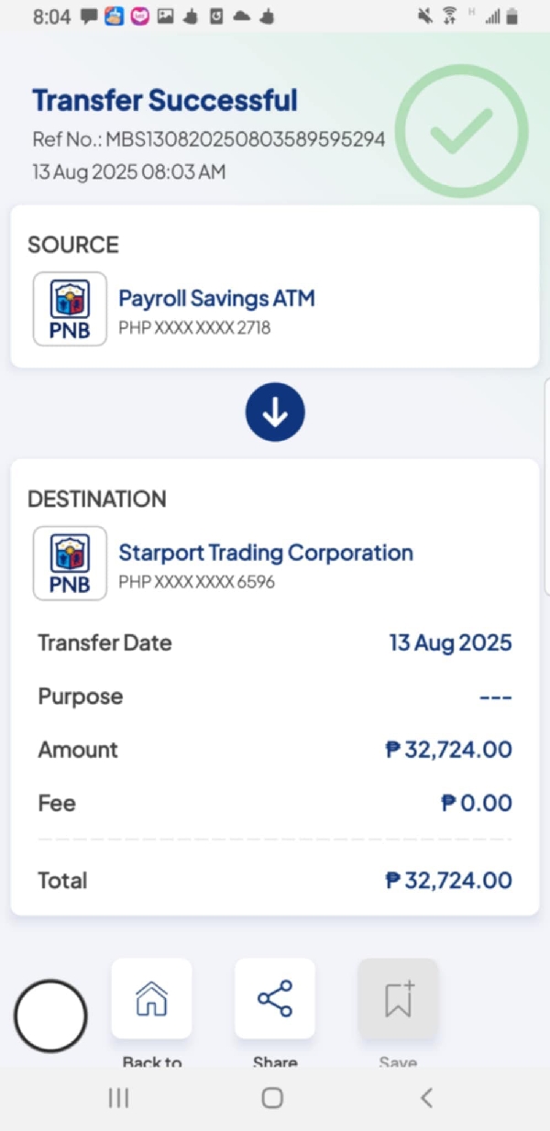The image size is (550, 1131).
Task: Select Starport Trading Corporation destination name
Action: 266,553
